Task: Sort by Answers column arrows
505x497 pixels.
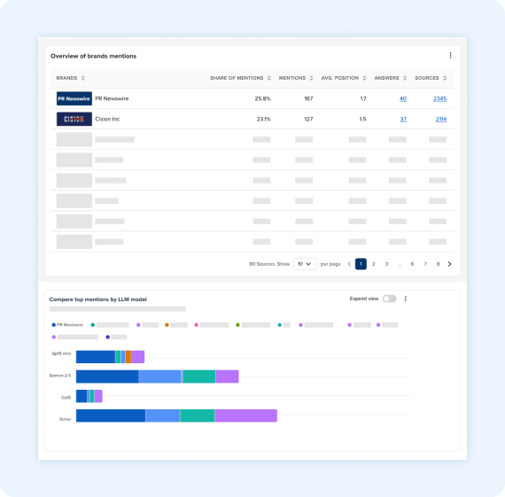Action: [405, 78]
